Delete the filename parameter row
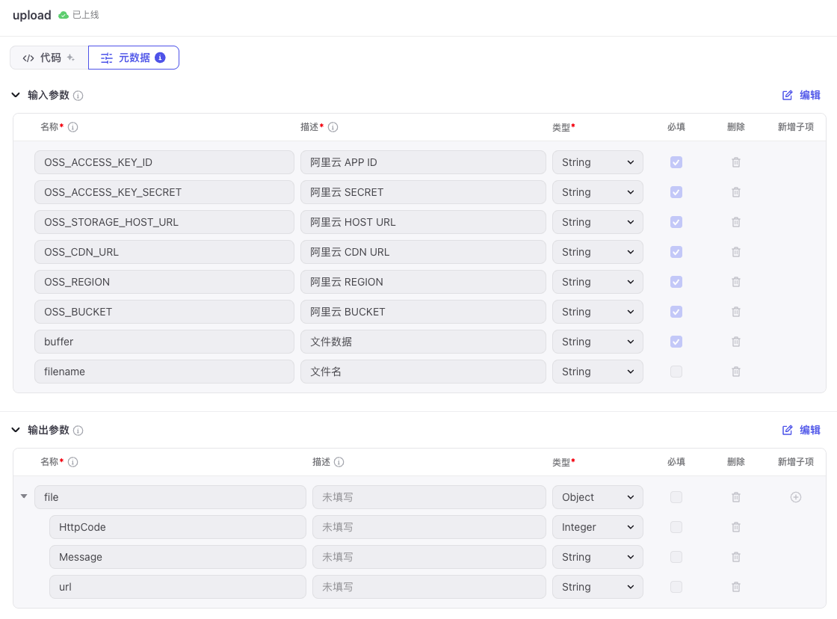This screenshot has width=837, height=619. pos(735,372)
